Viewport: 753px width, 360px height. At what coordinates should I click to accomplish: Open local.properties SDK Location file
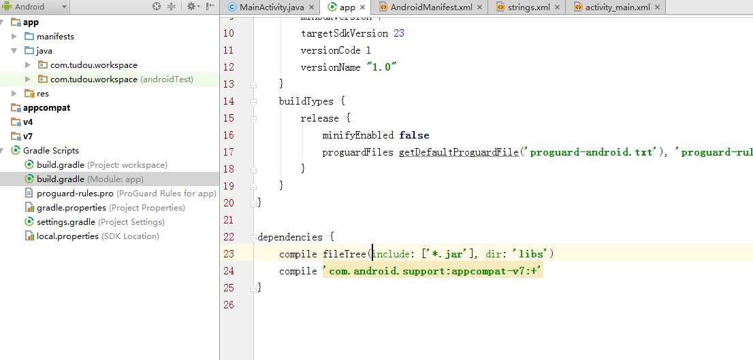coord(97,236)
